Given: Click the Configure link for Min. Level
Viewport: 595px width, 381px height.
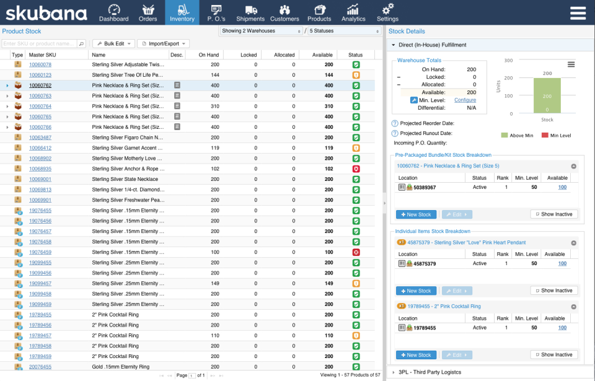Looking at the screenshot, I should point(465,100).
